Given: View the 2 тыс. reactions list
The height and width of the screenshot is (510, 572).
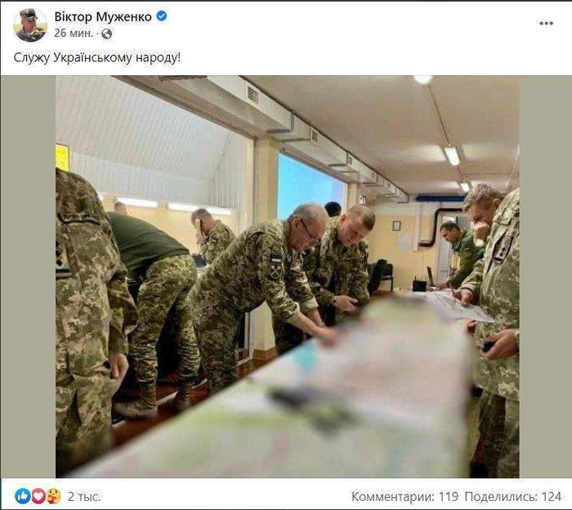Looking at the screenshot, I should 84,496.
